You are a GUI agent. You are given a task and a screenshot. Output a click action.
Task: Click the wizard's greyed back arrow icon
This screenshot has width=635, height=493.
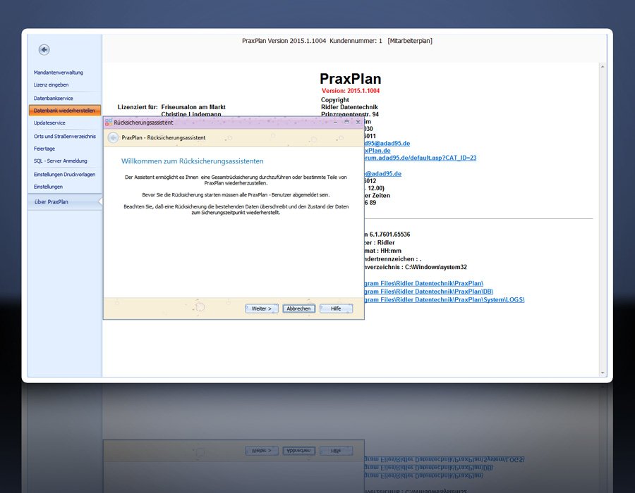click(113, 138)
